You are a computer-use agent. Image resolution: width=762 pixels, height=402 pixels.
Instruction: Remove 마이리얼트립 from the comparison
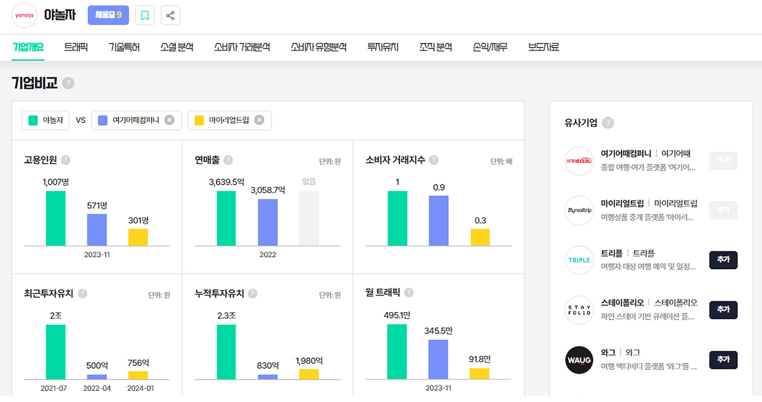tap(259, 120)
